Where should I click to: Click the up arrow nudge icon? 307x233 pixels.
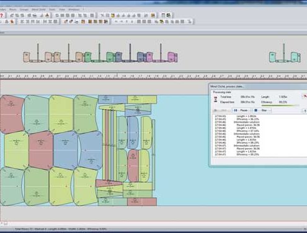pos(127,22)
